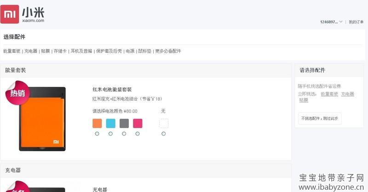Click the 请选择配件 sidebar heading
This screenshot has height=192, width=368.
click(x=312, y=70)
